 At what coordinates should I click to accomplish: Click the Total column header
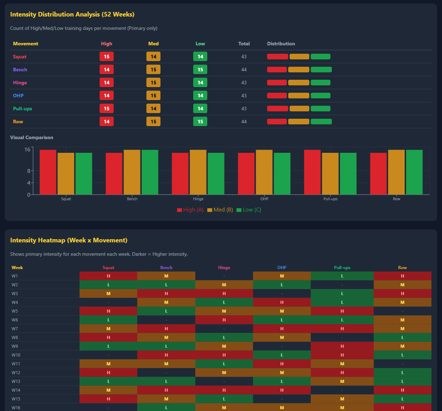coord(244,44)
